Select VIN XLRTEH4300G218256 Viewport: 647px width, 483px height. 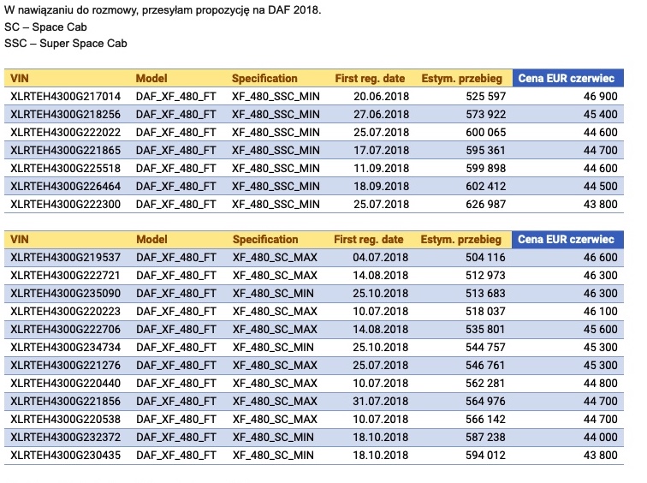point(66,115)
